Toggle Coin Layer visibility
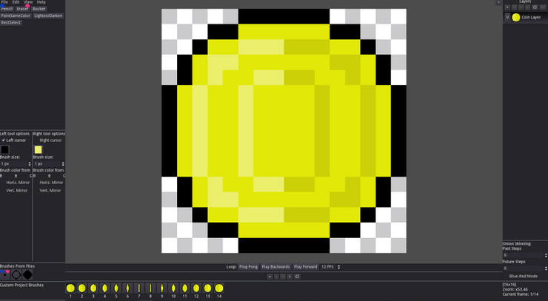The height and width of the screenshot is (301, 548). [x=507, y=17]
